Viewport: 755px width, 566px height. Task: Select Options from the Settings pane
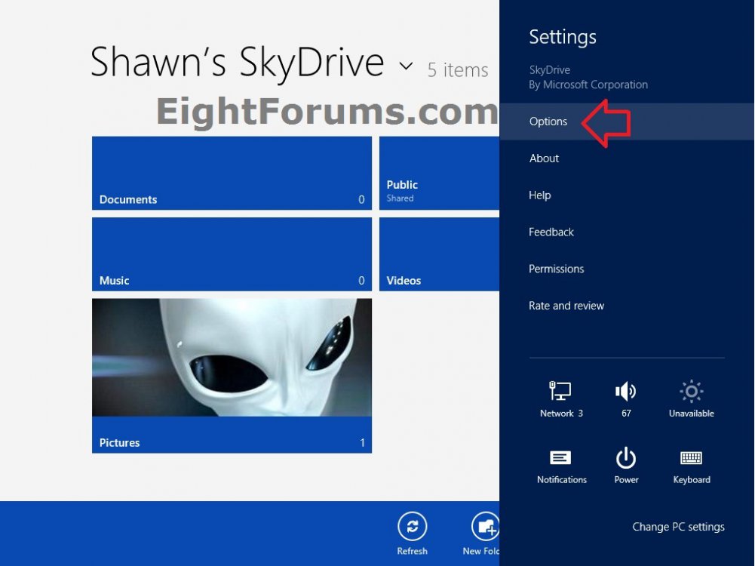coord(548,122)
